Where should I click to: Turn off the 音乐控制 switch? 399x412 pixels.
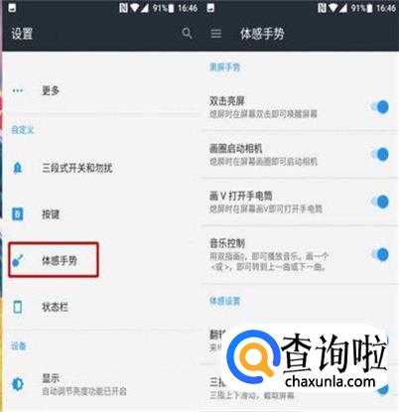[x=380, y=254]
